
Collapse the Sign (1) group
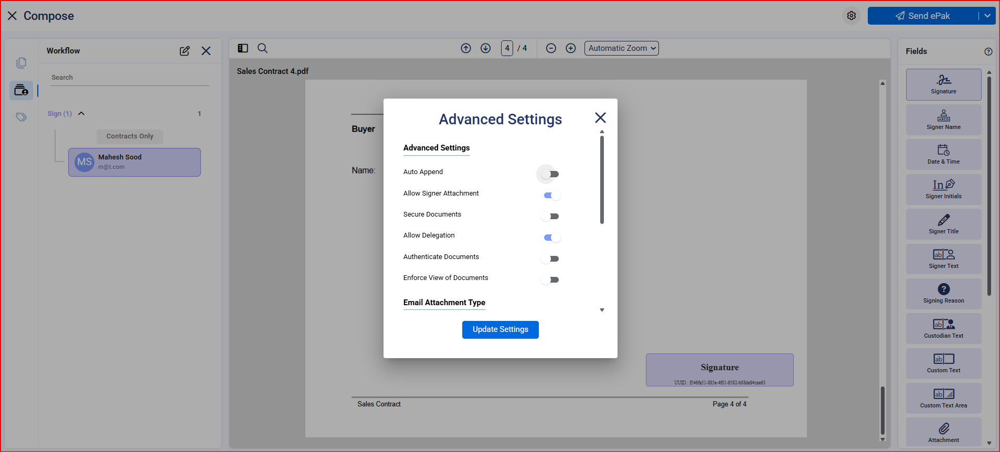pyautogui.click(x=81, y=114)
